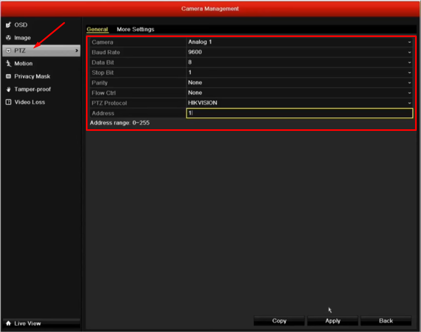This screenshot has height=332, width=421.
Task: Click the Stop Bit label
Action: click(103, 73)
